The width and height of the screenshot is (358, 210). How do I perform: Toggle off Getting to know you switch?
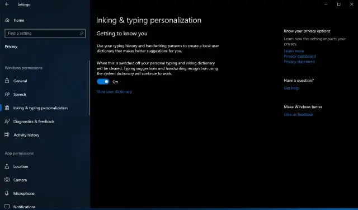coord(103,82)
